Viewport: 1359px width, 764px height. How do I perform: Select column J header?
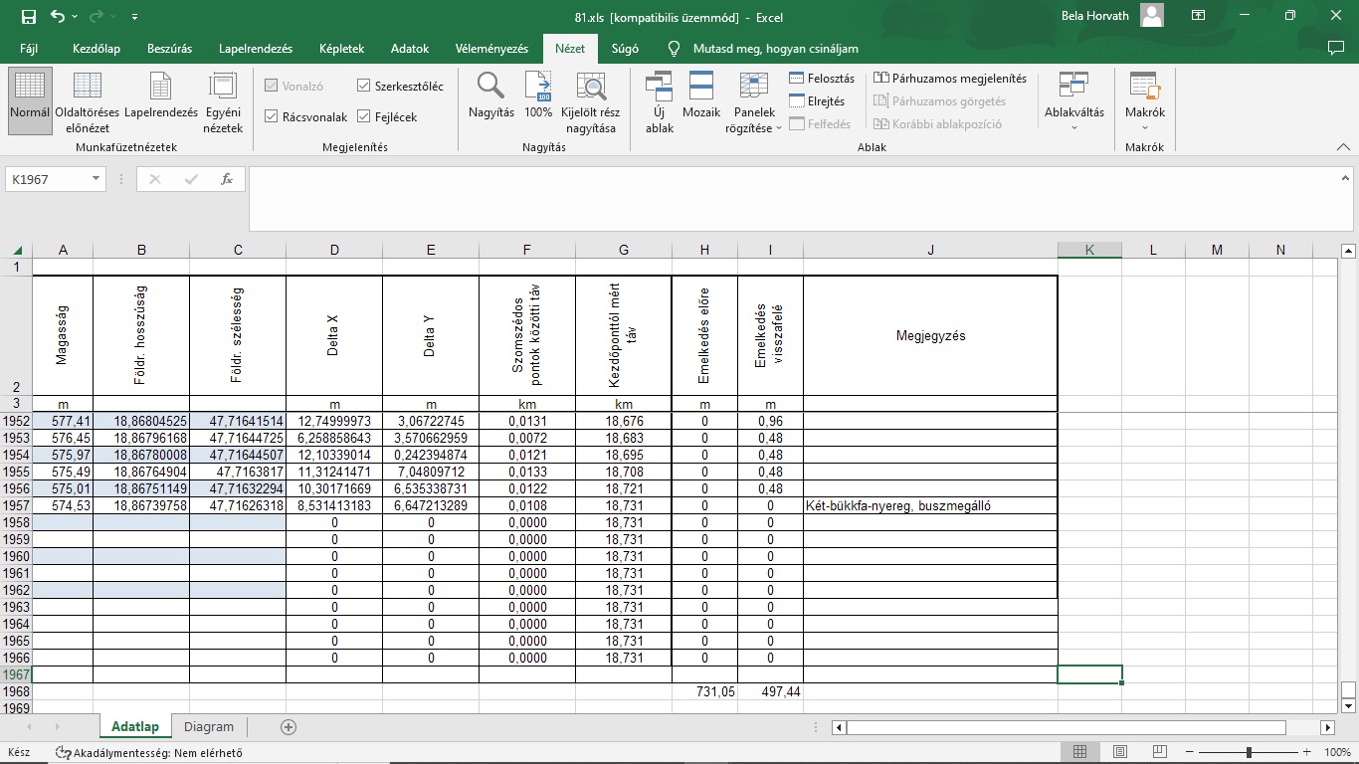tap(930, 250)
